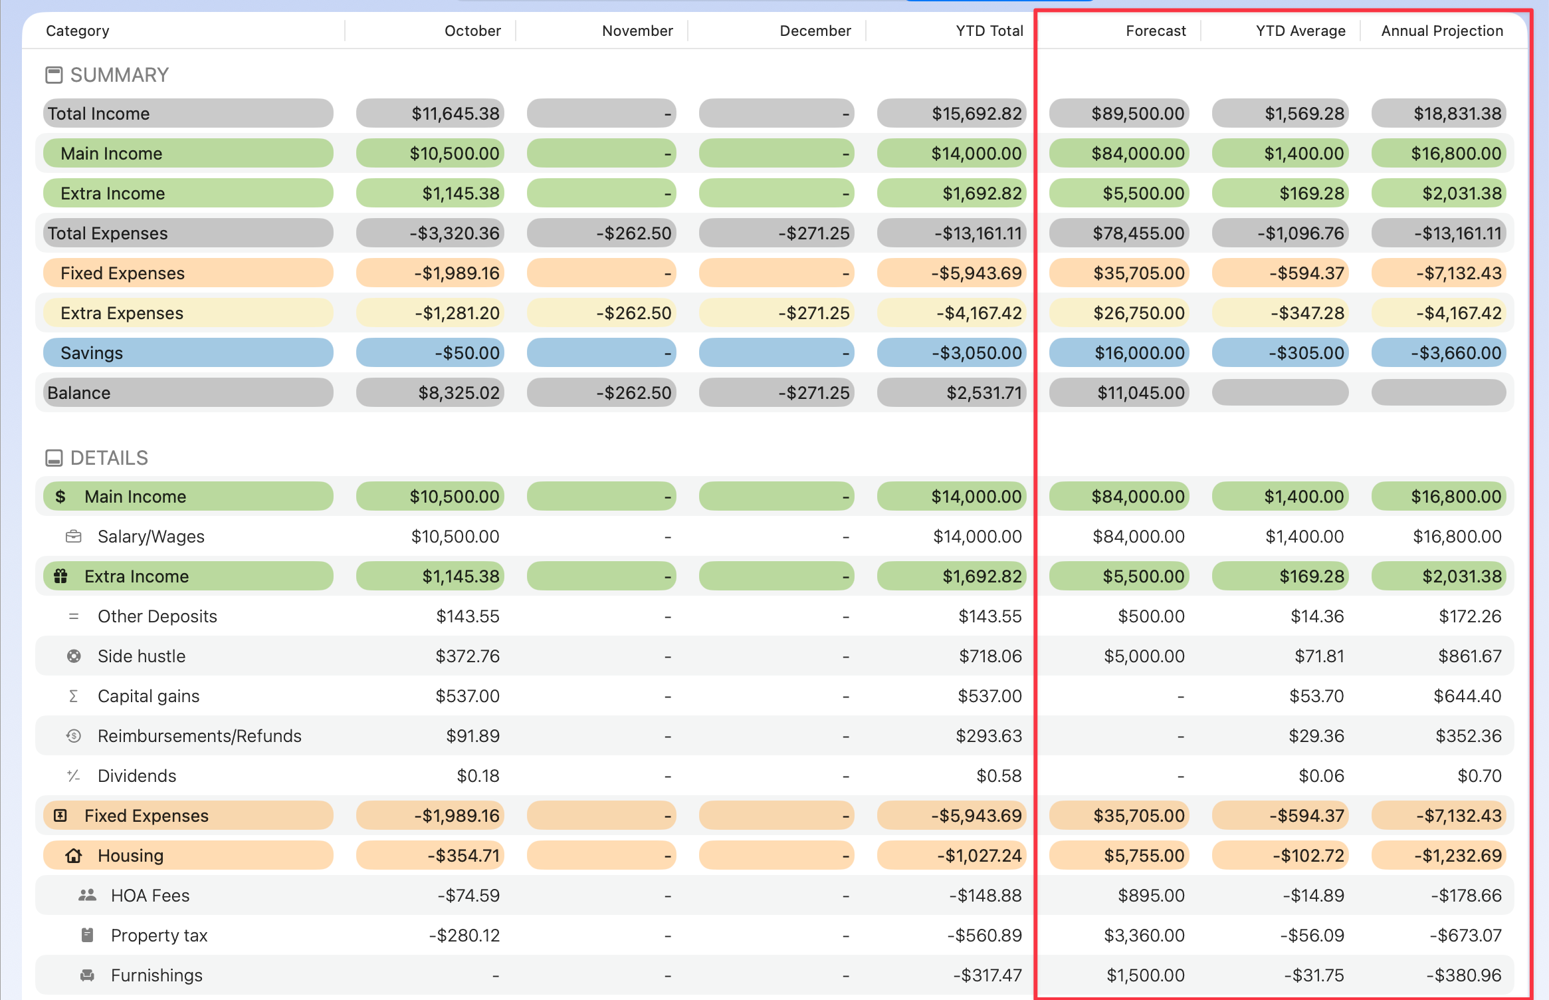Select the Savings row label
1549x1000 pixels.
(x=187, y=352)
